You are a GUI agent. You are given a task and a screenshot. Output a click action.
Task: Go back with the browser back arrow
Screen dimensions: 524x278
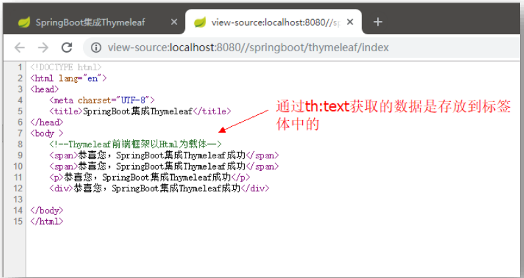pyautogui.click(x=20, y=48)
